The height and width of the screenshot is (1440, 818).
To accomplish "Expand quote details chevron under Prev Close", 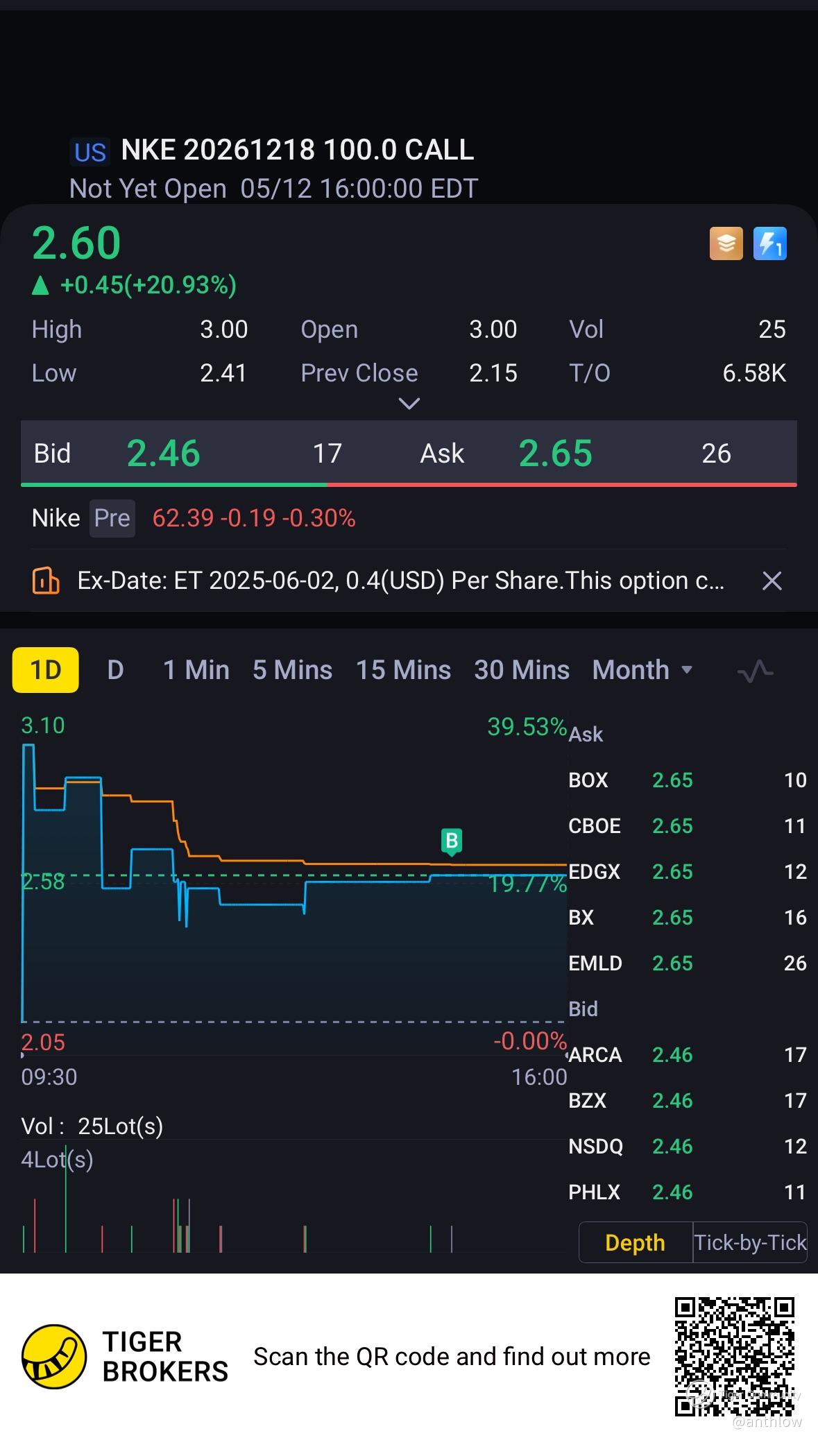I will (409, 404).
